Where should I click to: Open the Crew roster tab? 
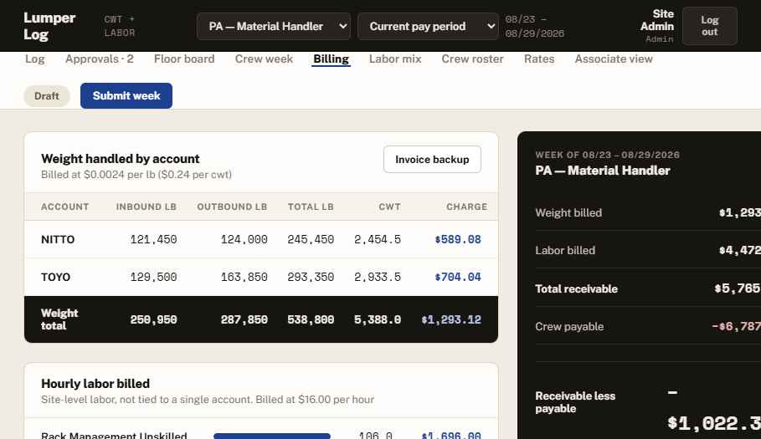point(472,59)
